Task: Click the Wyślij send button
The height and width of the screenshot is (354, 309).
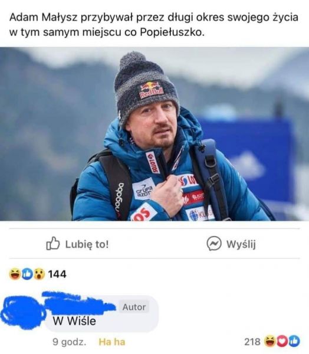Action: [241, 244]
